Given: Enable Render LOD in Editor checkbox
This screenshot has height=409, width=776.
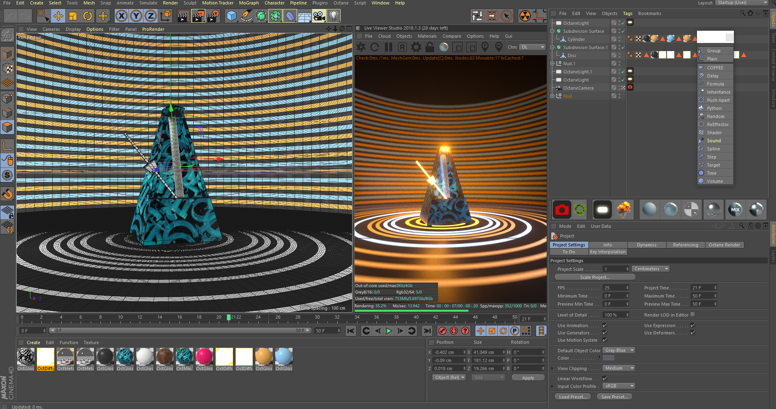Looking at the screenshot, I should (693, 315).
